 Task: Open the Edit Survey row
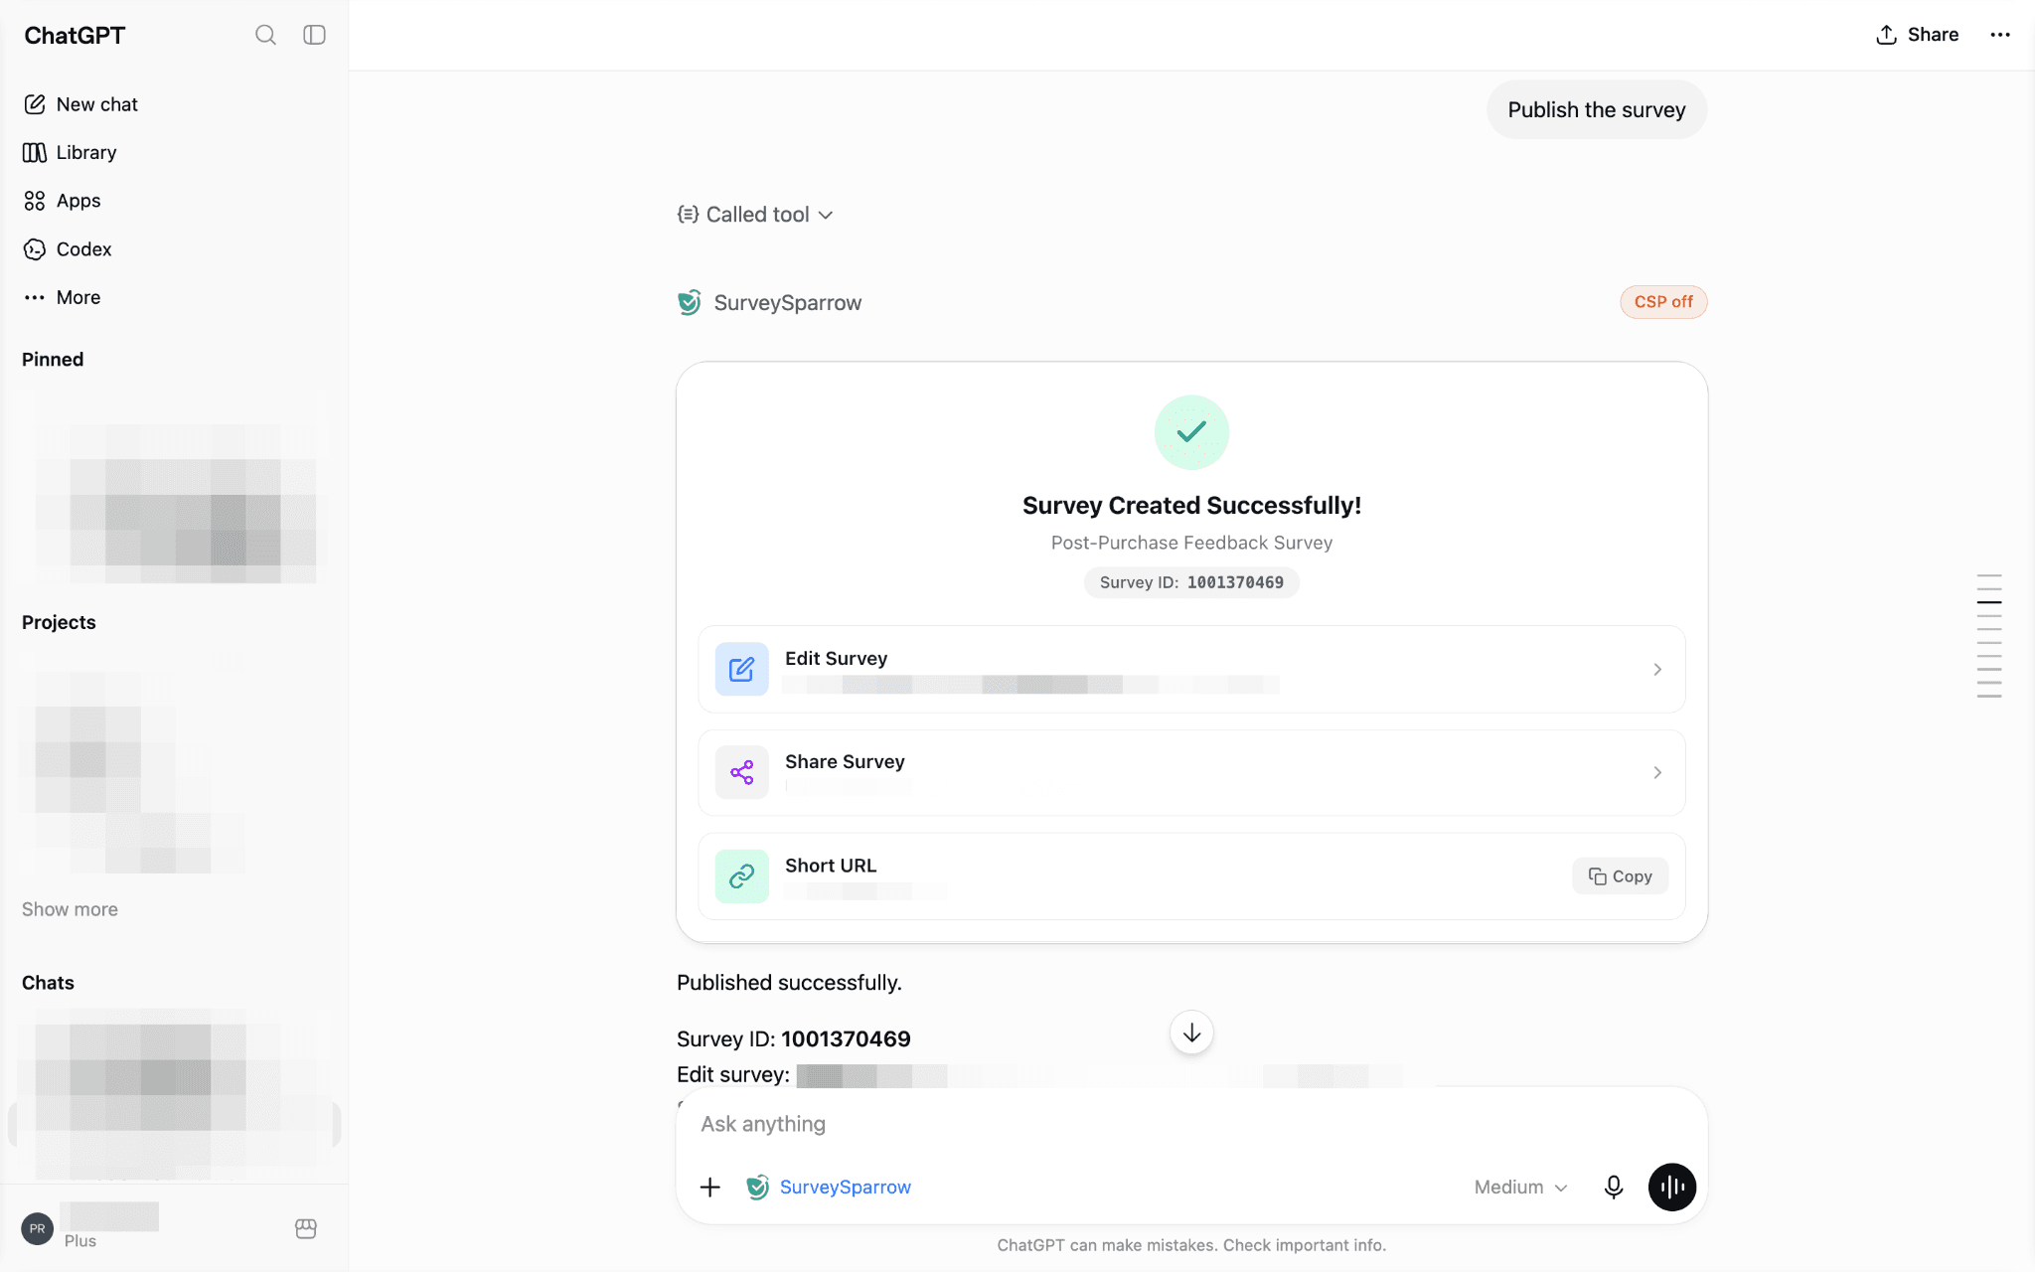(x=1191, y=669)
